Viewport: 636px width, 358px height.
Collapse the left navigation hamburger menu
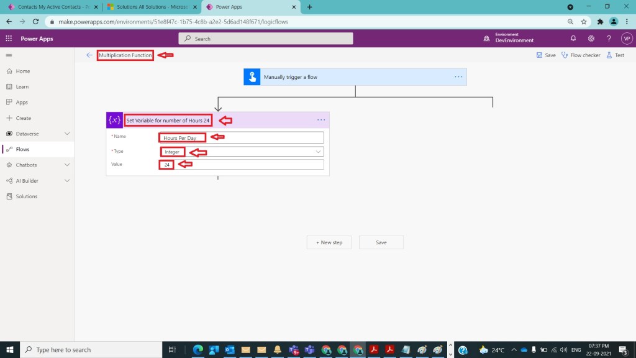9,55
